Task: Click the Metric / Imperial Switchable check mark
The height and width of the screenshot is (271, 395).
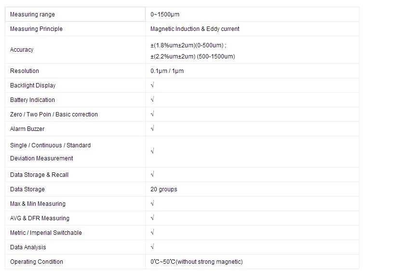Action: point(152,233)
